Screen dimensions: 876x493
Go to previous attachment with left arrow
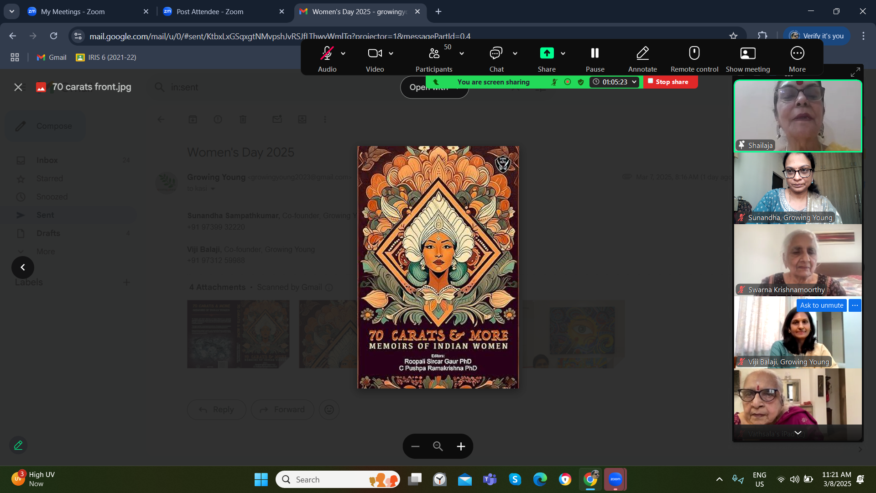[23, 267]
